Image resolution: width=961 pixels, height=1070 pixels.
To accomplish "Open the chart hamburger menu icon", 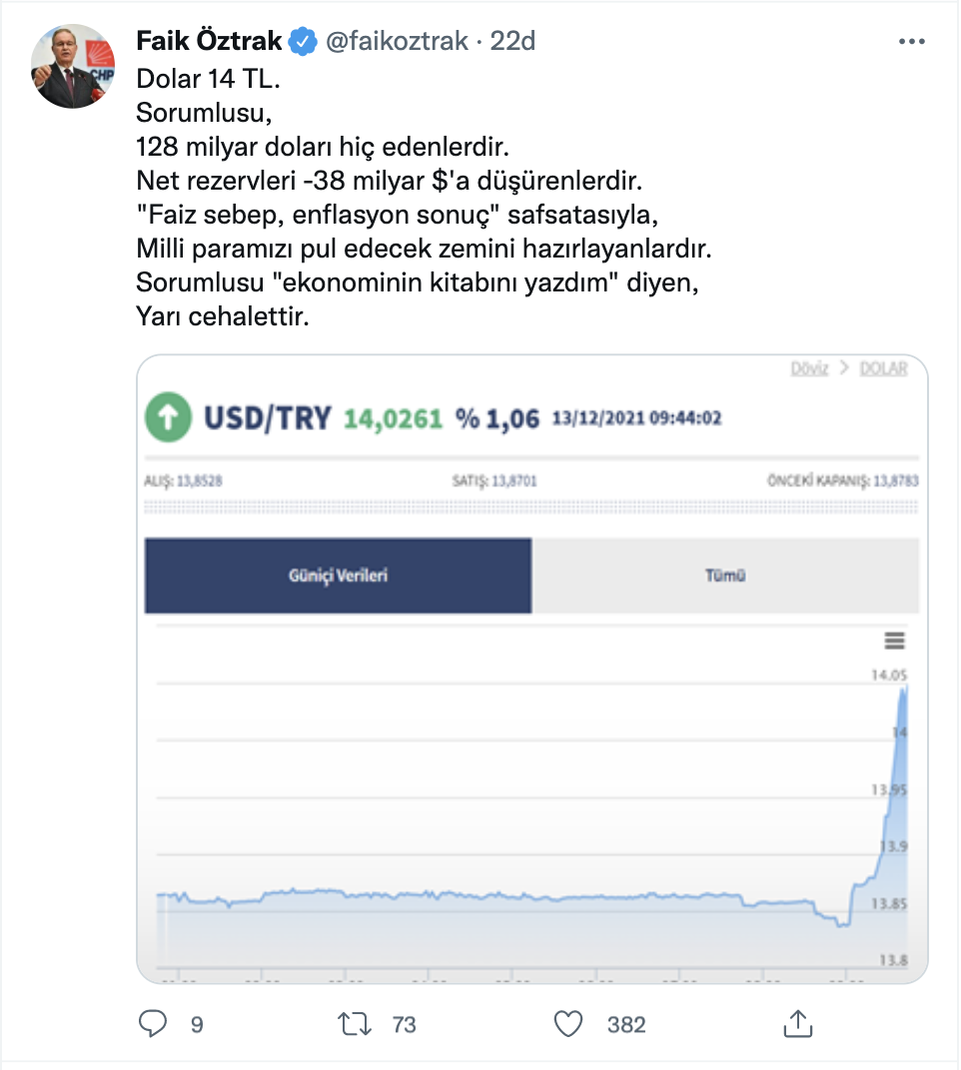I will tap(894, 641).
